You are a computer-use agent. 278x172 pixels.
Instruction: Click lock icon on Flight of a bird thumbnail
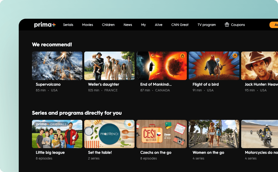point(235,56)
